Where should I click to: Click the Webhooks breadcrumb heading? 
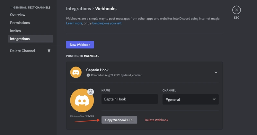point(106,9)
